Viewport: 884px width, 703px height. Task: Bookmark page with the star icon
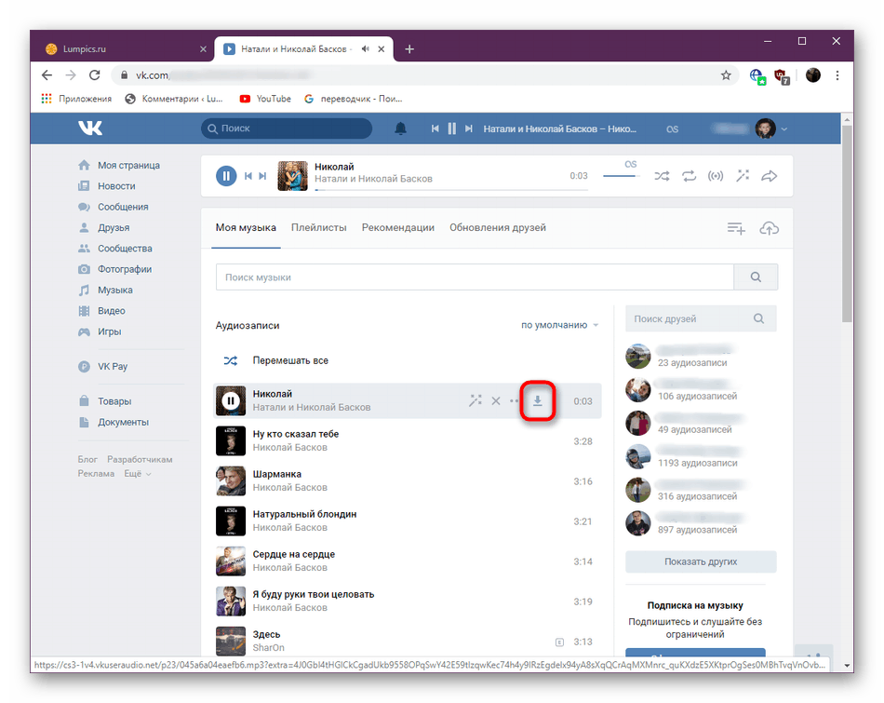[x=726, y=75]
